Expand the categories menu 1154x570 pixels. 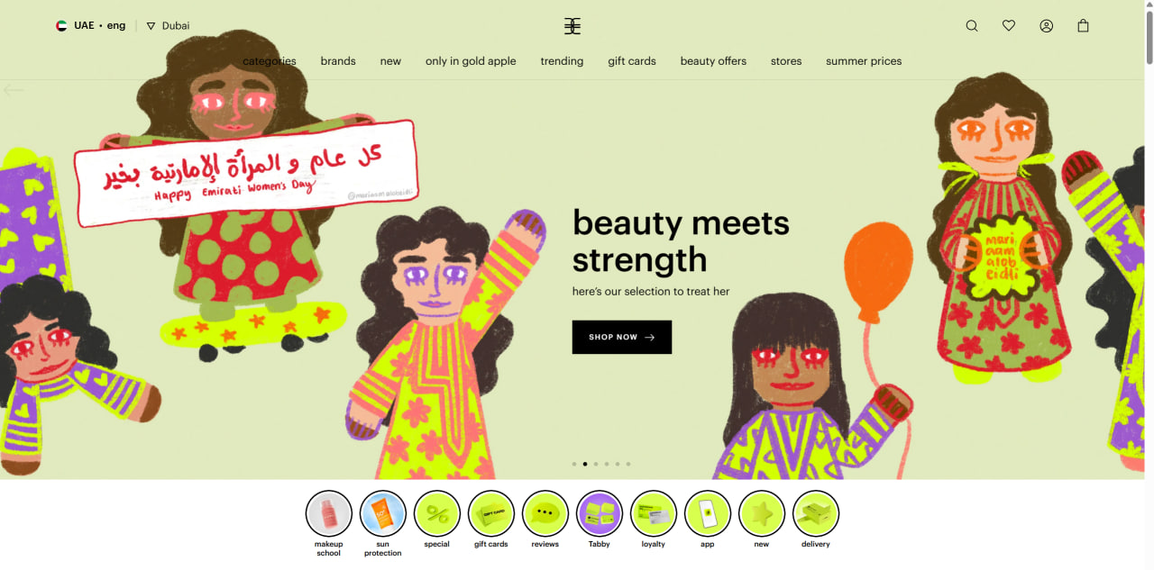coord(270,61)
